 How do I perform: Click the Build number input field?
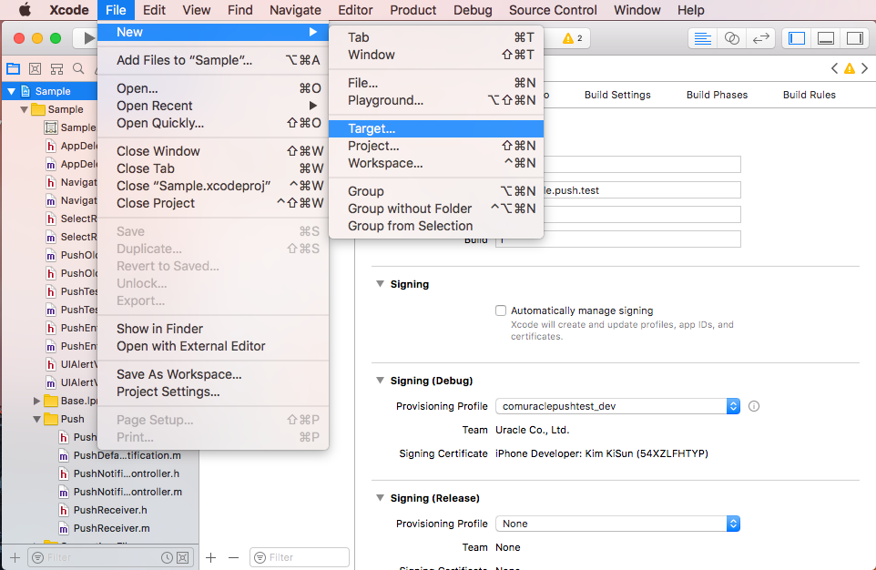tap(618, 239)
